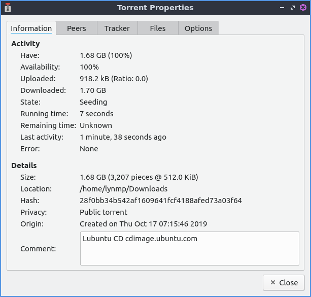Click the Public torrent privacy value
This screenshot has width=311, height=297.
[103, 212]
